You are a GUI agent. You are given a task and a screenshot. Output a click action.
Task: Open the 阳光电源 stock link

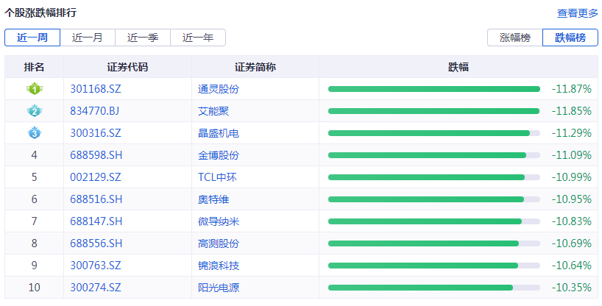(219, 288)
